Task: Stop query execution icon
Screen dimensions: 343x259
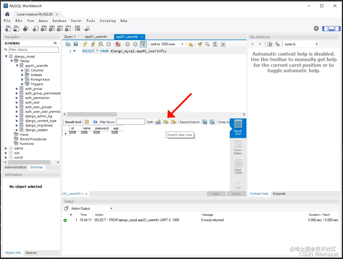Action: (x=108, y=44)
